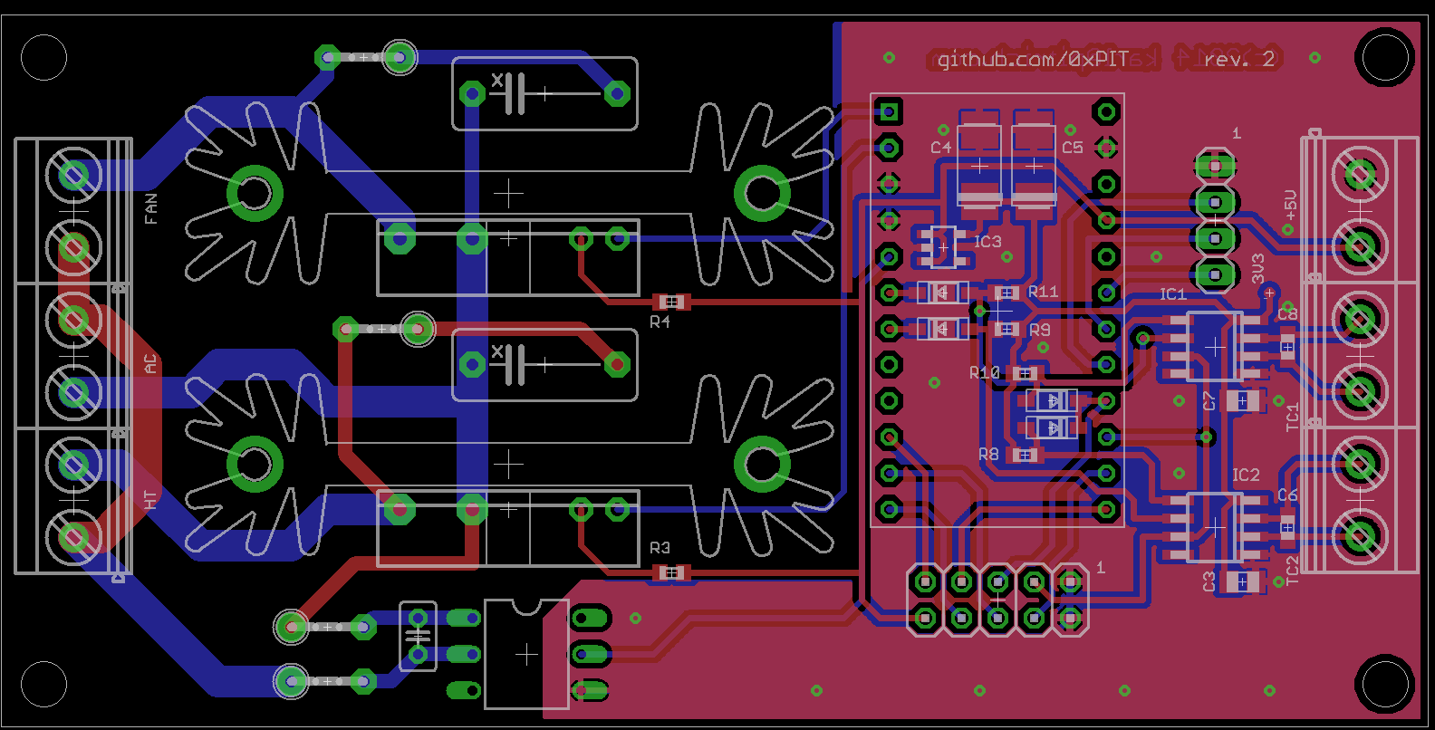This screenshot has width=1435, height=730.
Task: Click the +5V label
Action: (x=1291, y=206)
